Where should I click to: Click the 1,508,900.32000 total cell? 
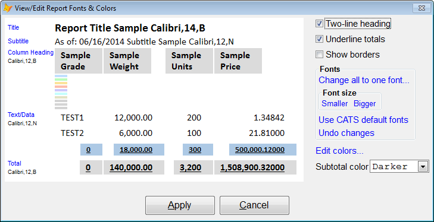255,167
